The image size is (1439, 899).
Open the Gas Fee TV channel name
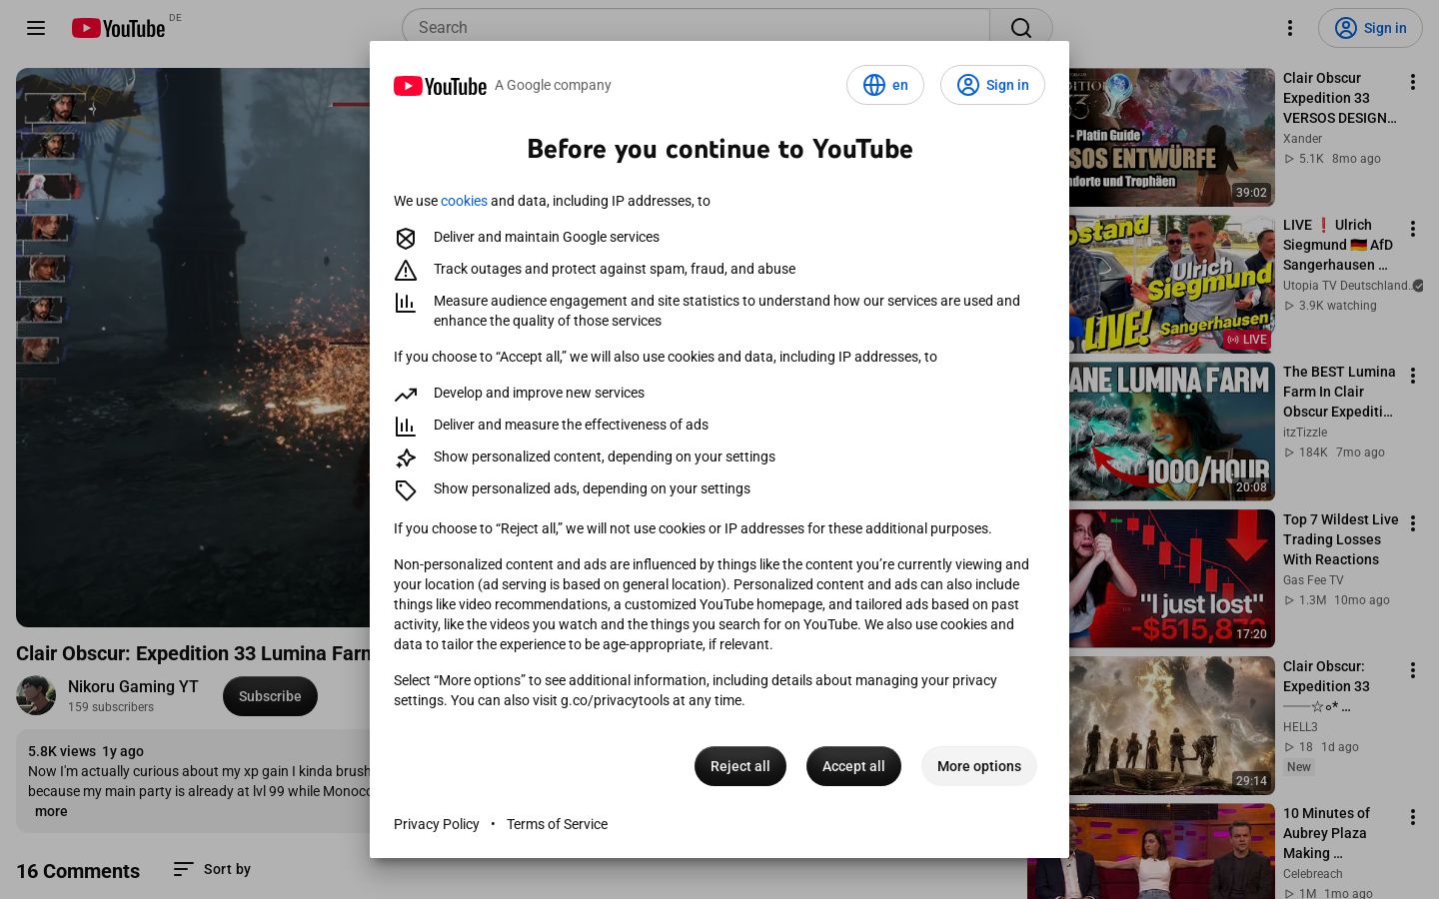pyautogui.click(x=1313, y=580)
